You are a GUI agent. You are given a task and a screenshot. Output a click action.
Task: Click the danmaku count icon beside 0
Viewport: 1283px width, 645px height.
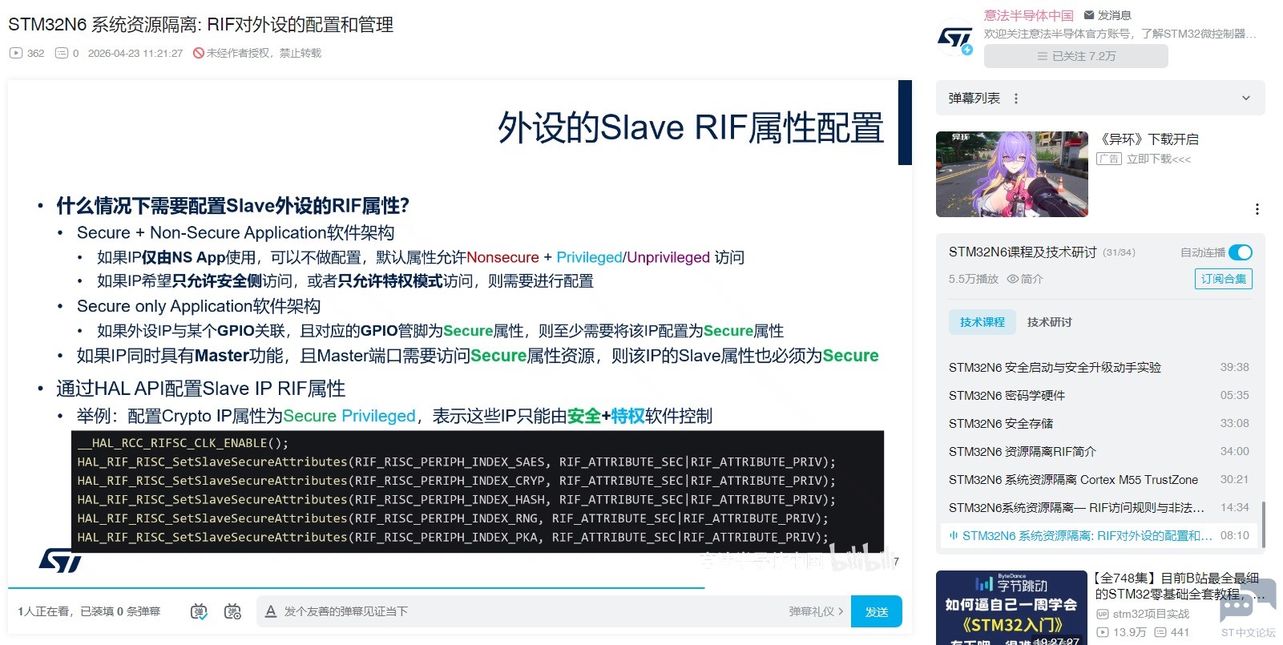tap(62, 53)
